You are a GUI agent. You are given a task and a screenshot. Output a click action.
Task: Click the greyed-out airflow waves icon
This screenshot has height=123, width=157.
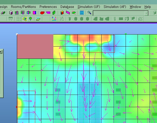(x=62, y=19)
